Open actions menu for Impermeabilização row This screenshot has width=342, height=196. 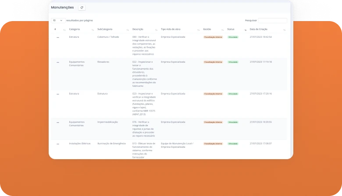pos(57,122)
